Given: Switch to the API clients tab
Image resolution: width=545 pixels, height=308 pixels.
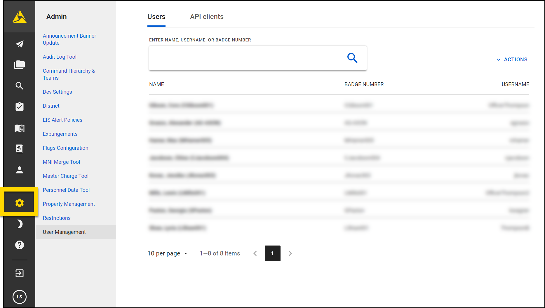Looking at the screenshot, I should pos(206,17).
